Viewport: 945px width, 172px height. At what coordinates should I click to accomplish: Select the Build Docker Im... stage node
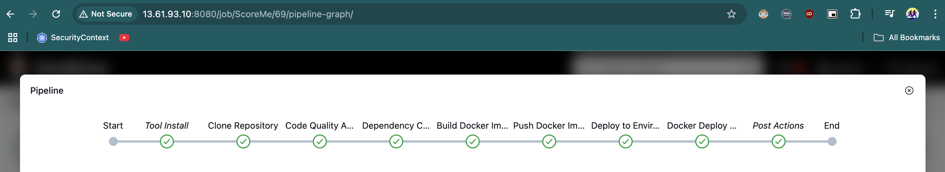tap(472, 141)
